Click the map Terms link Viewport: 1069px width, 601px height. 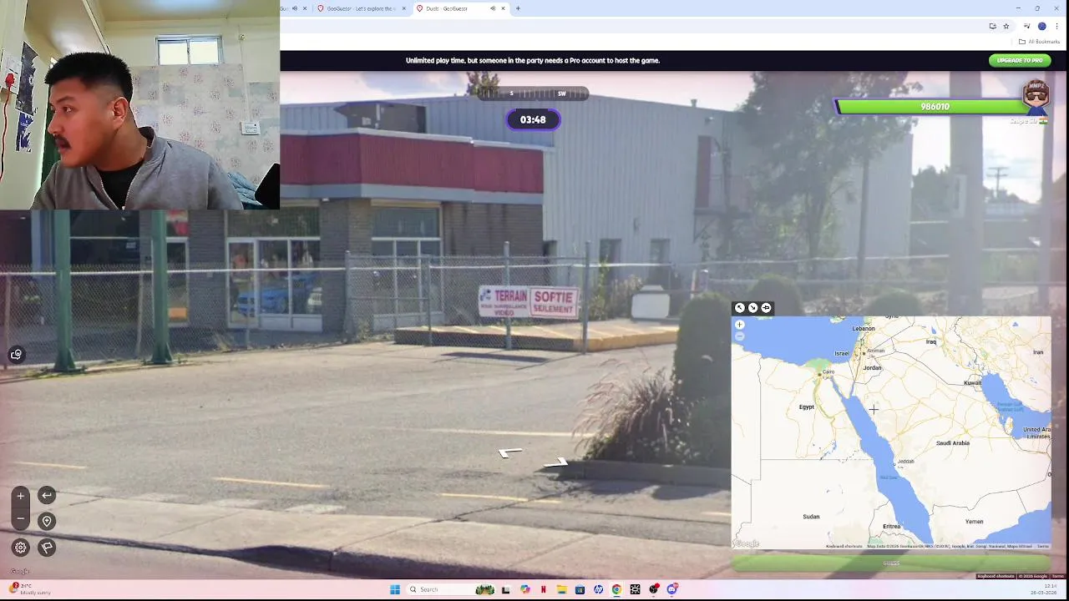(x=1043, y=547)
